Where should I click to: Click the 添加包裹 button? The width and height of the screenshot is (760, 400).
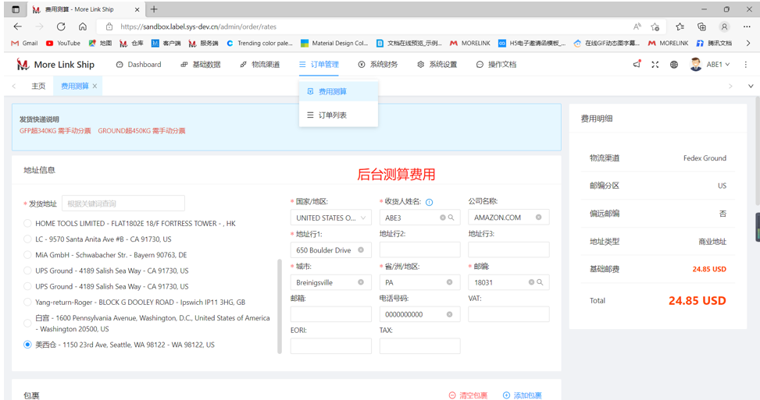point(522,395)
